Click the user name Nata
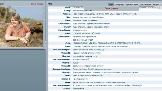 [x=68, y=17]
